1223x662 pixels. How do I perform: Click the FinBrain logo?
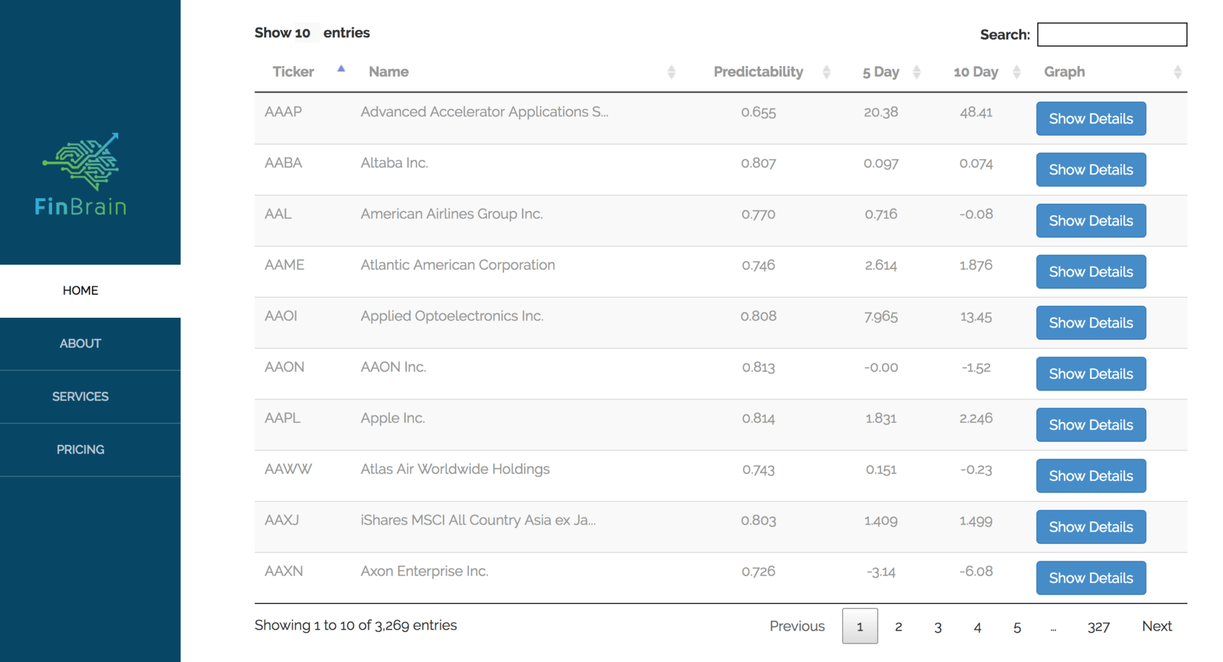(x=81, y=175)
